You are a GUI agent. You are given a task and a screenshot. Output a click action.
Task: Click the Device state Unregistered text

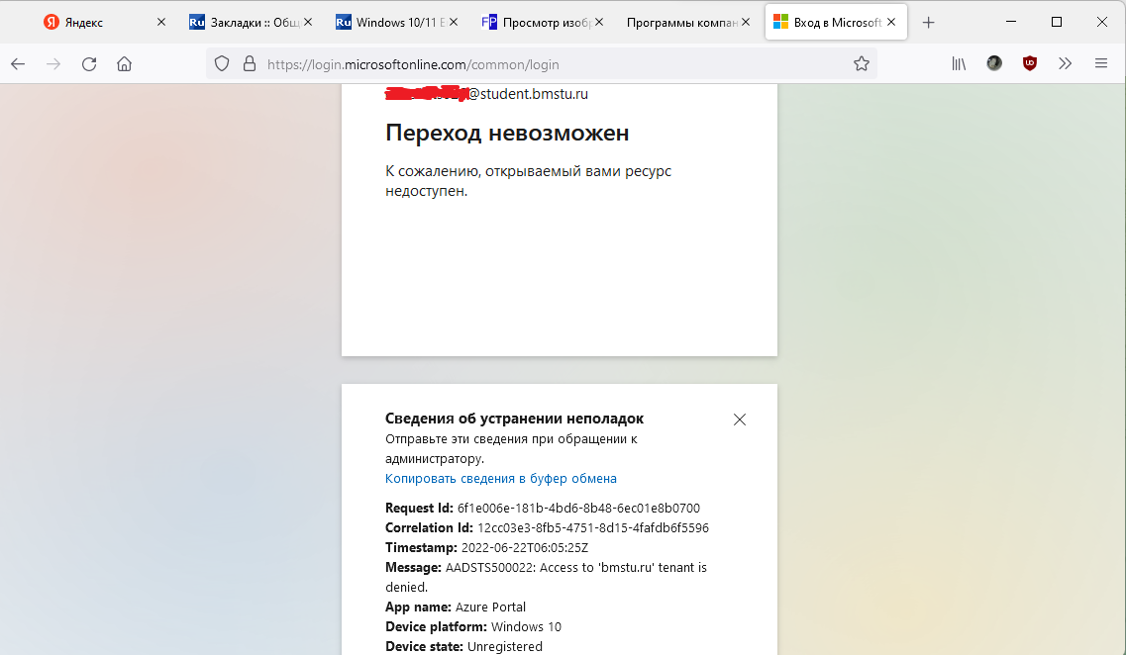463,647
